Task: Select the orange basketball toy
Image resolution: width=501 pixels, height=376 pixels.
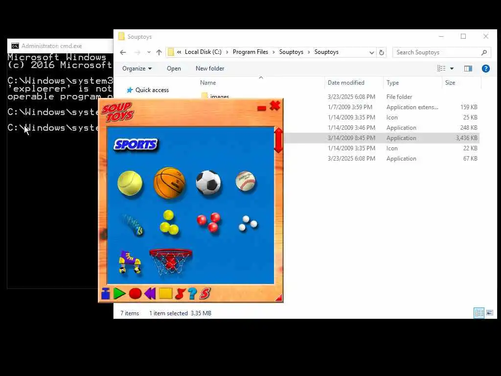Action: [169, 183]
